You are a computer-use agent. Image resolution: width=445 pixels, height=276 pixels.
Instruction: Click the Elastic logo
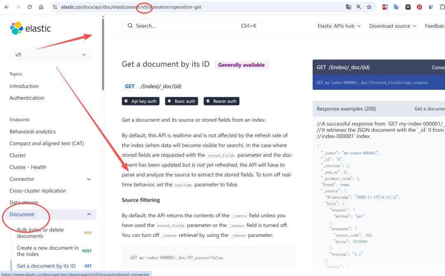click(30, 28)
